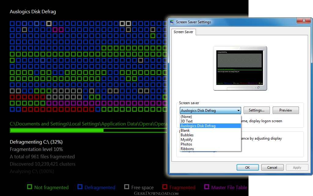Click the green defrag progress bar

(x=88, y=130)
